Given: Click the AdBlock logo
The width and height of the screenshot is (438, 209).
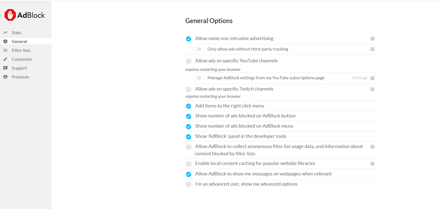Looking at the screenshot, I should [x=24, y=15].
